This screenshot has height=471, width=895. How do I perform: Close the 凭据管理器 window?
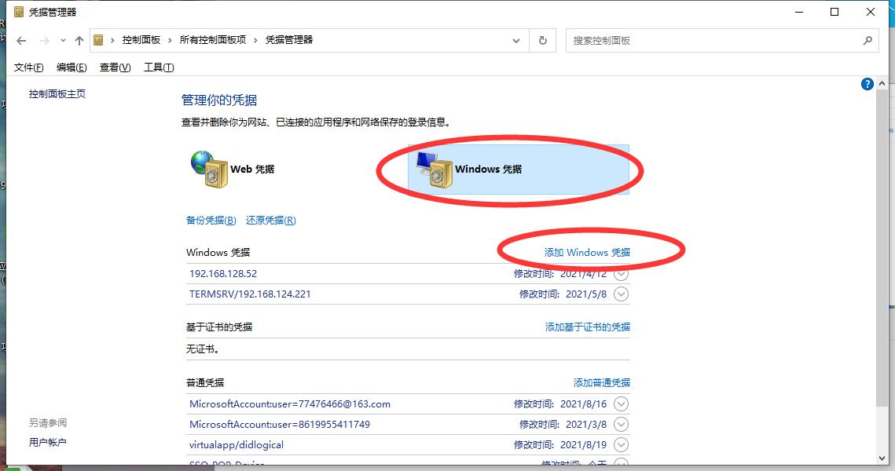pos(871,12)
